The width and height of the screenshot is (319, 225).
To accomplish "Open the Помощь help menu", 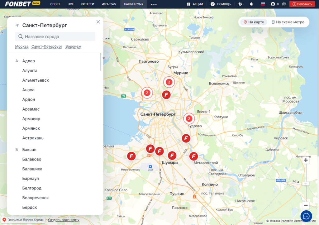I will pyautogui.click(x=221, y=4).
